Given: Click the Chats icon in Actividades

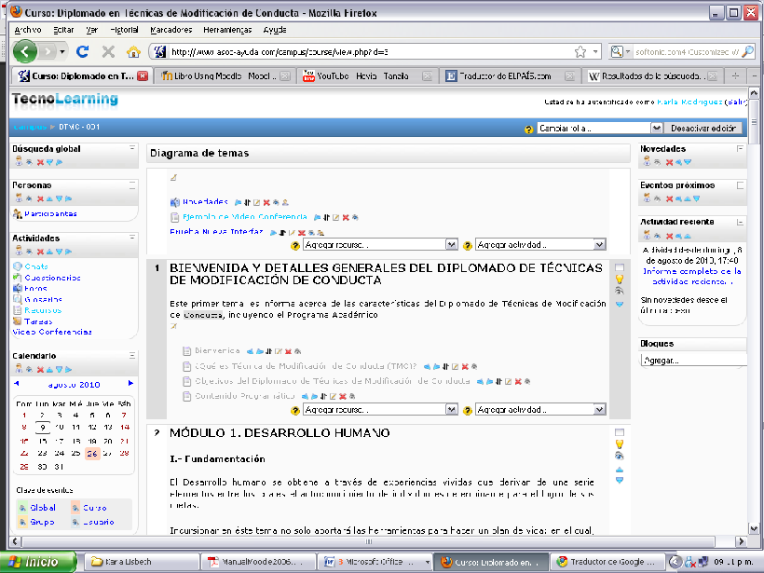Looking at the screenshot, I should (18, 266).
